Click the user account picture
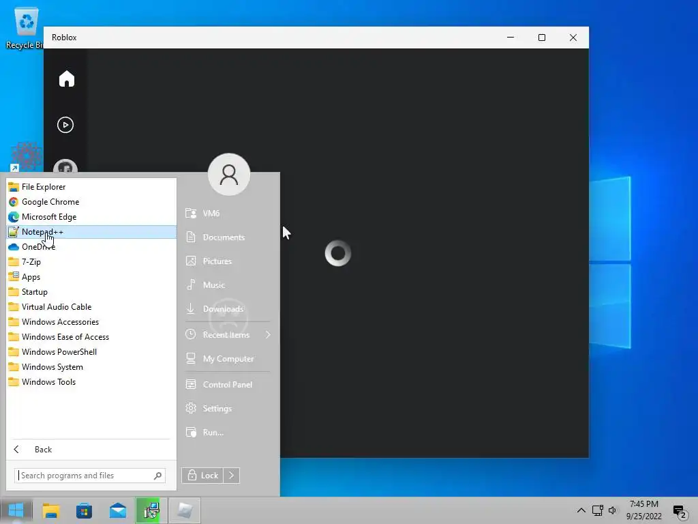The height and width of the screenshot is (524, 698). (229, 174)
